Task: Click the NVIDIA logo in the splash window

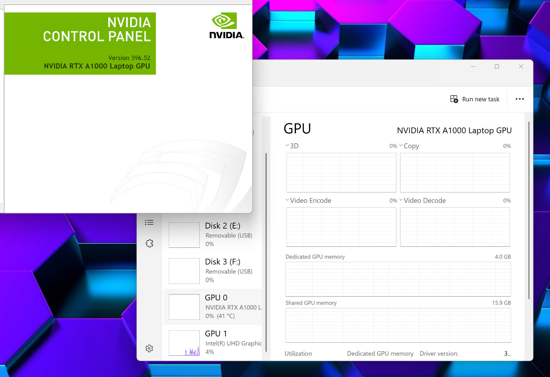Action: click(227, 26)
